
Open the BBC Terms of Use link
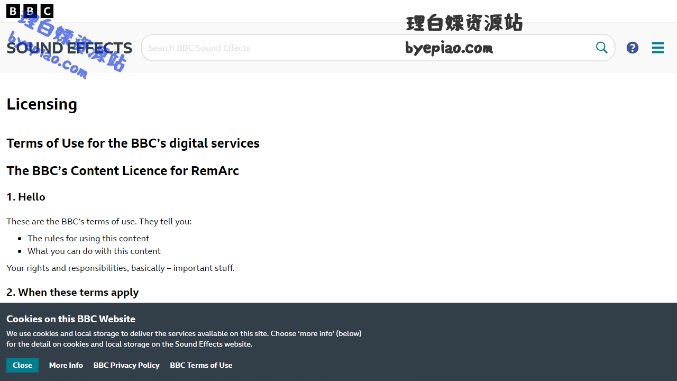tap(201, 365)
